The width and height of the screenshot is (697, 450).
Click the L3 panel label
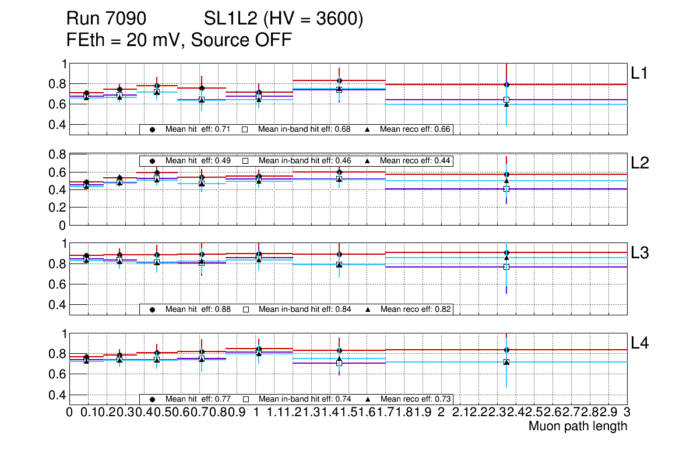click(x=640, y=253)
